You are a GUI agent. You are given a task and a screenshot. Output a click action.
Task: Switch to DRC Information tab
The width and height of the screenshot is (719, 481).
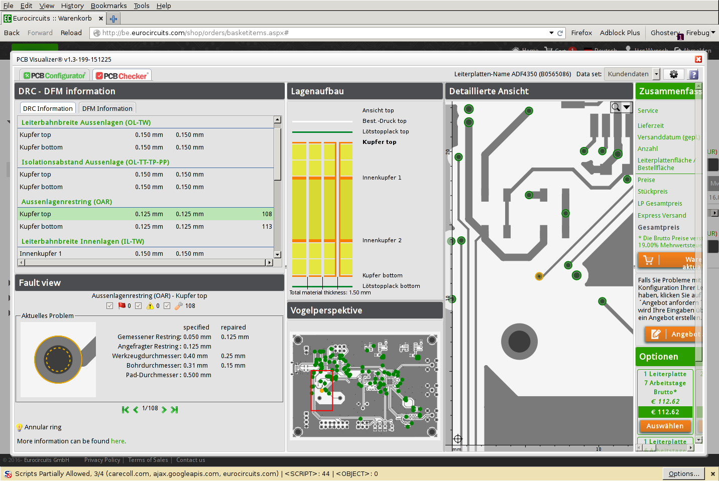(x=48, y=108)
